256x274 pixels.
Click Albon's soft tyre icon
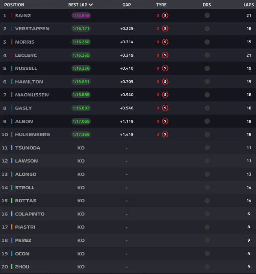click(165, 121)
